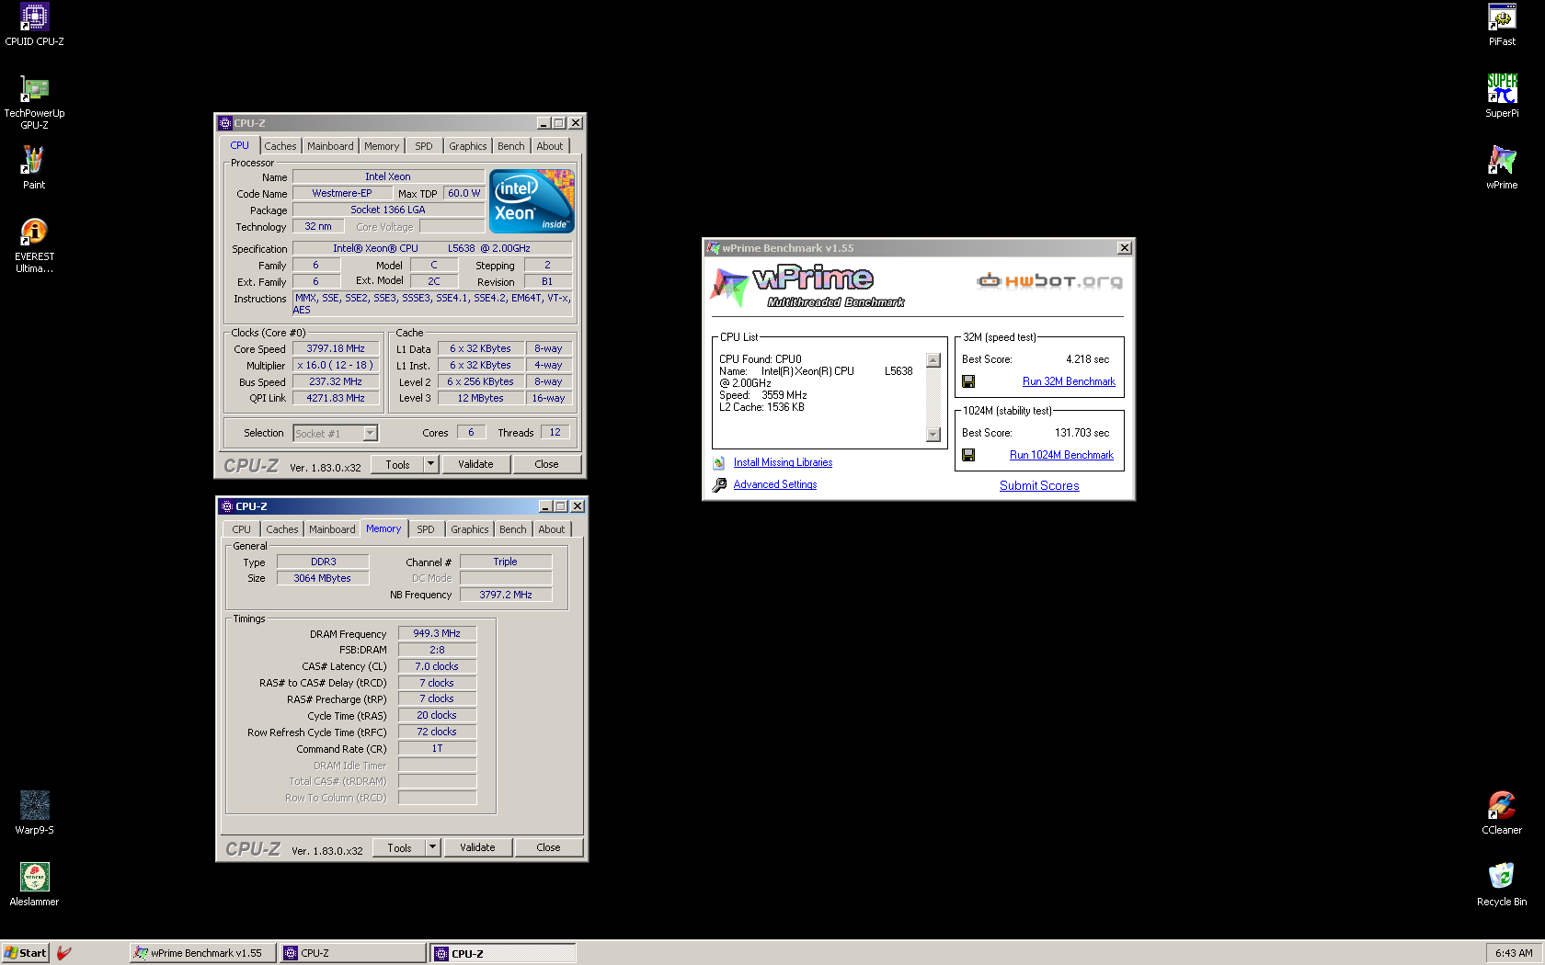Click the 6:43 AM system clock

1514,953
